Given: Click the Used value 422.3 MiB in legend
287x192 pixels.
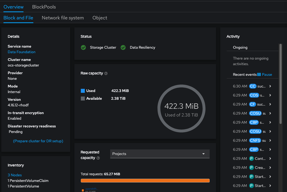Looking at the screenshot, I should point(120,91).
